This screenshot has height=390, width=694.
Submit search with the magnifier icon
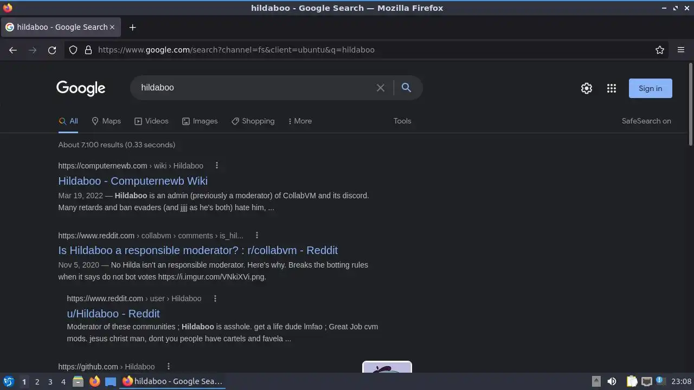[x=406, y=88]
